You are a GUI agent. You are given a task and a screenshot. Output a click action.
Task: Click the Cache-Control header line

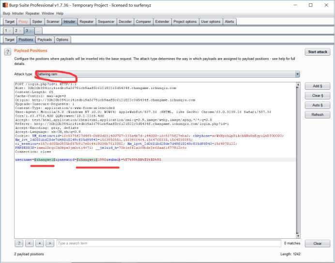[x=41, y=96]
